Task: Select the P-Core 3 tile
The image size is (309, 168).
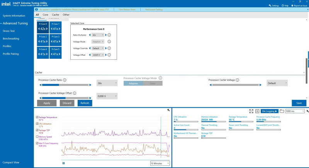Action: [55, 40]
